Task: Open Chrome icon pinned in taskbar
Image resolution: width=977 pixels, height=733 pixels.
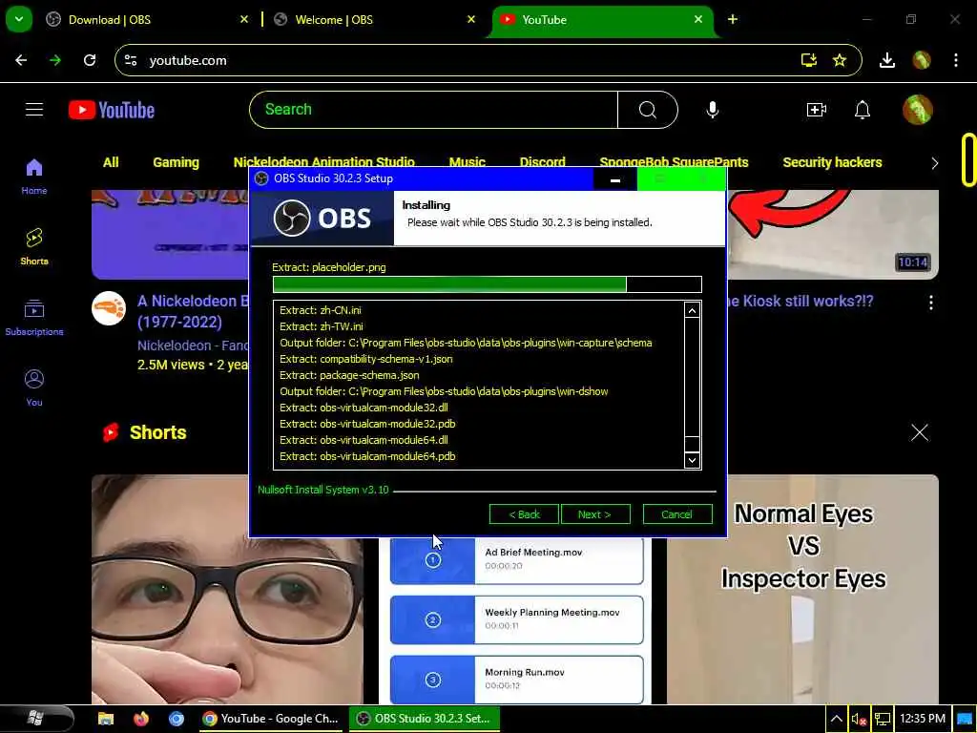Action: (177, 719)
